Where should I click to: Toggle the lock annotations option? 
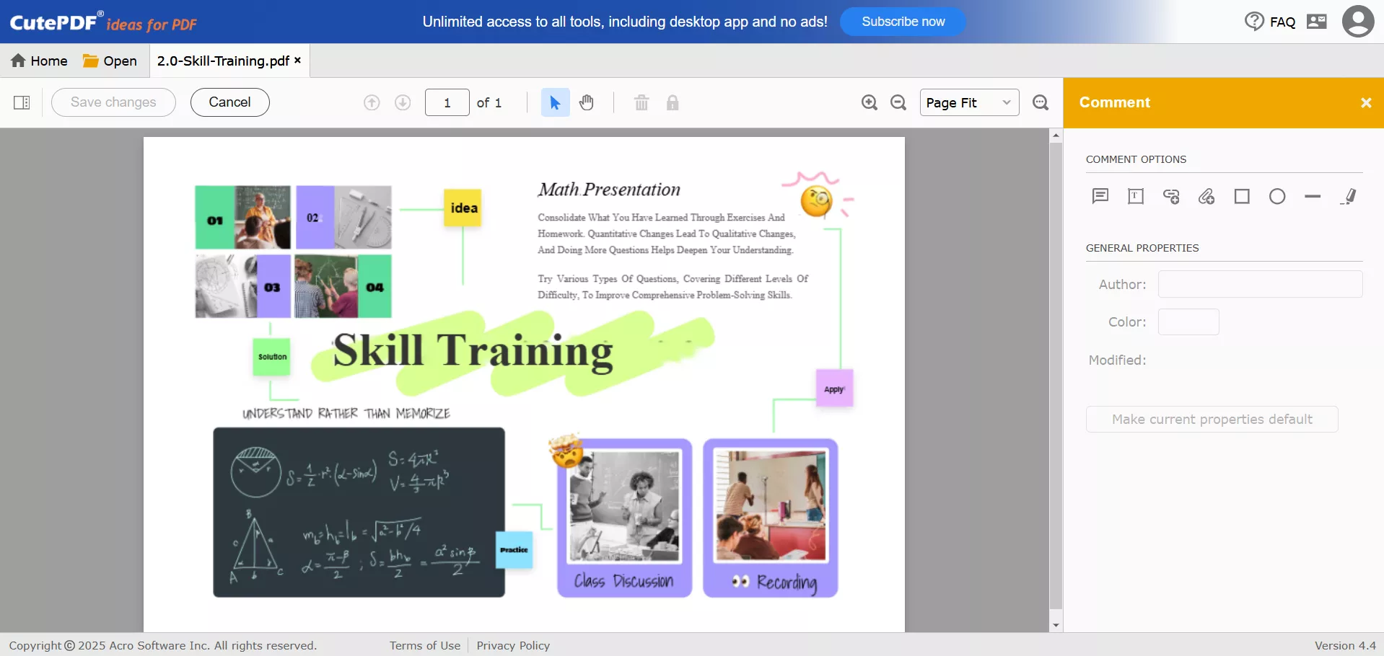[x=673, y=102]
